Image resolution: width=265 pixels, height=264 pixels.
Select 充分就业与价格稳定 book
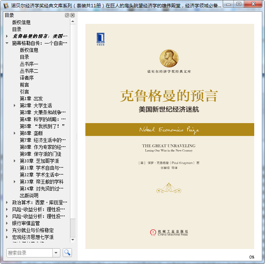point(33,230)
